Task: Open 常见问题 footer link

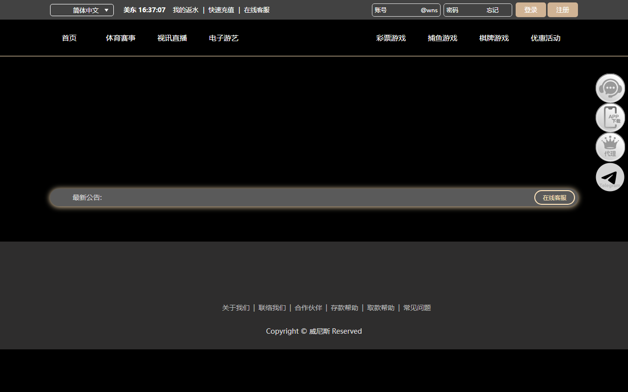Action: tap(417, 308)
